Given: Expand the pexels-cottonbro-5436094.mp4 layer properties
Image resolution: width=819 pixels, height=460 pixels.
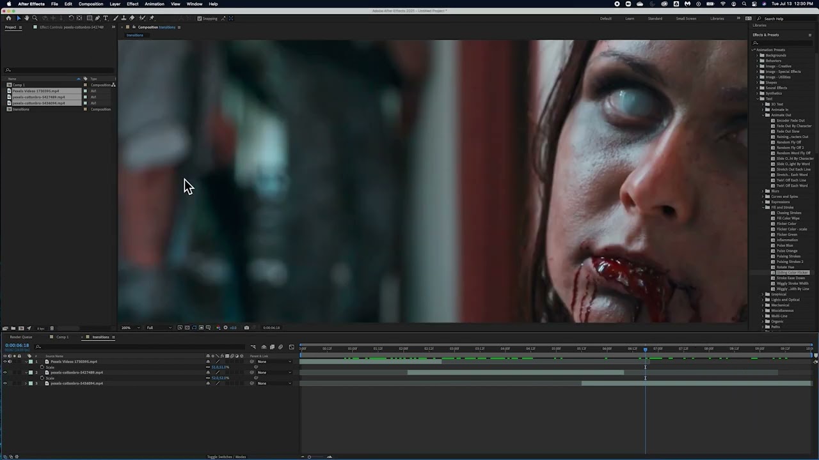Looking at the screenshot, I should pyautogui.click(x=26, y=383).
